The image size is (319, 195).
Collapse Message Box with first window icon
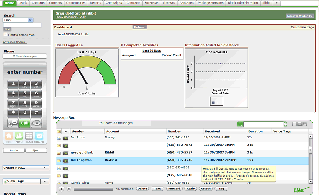pos(295,124)
